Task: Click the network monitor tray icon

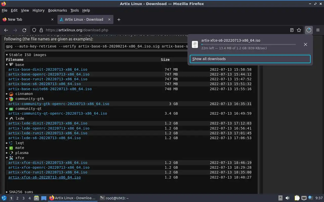Action: point(304,198)
